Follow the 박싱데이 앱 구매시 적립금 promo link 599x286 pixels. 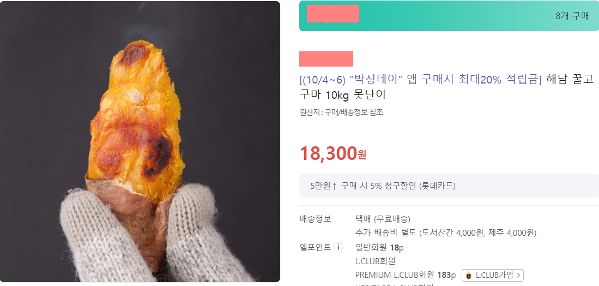421,80
